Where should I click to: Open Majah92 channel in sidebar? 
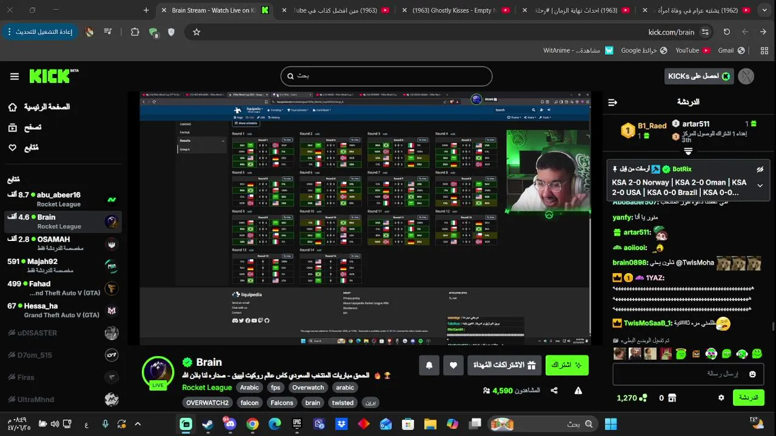click(x=62, y=266)
